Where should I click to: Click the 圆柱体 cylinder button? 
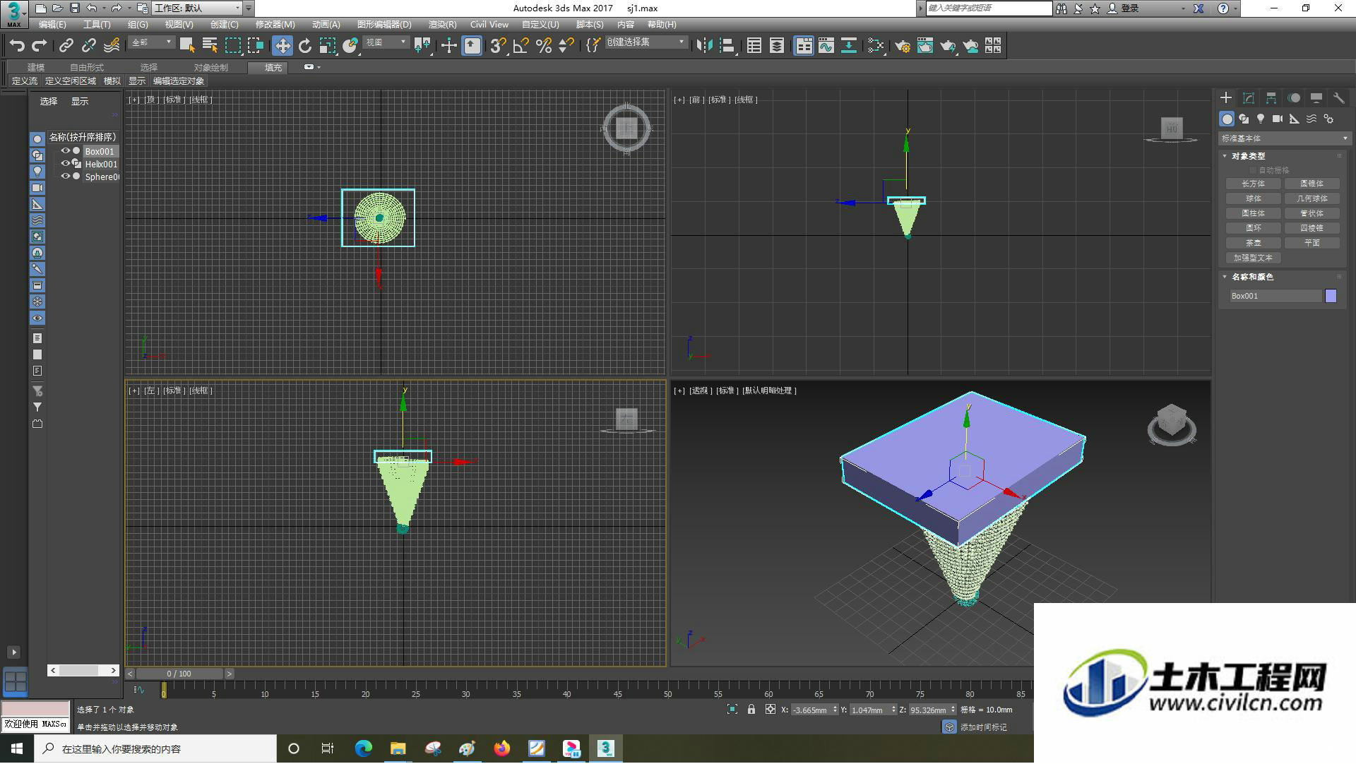[x=1254, y=213]
